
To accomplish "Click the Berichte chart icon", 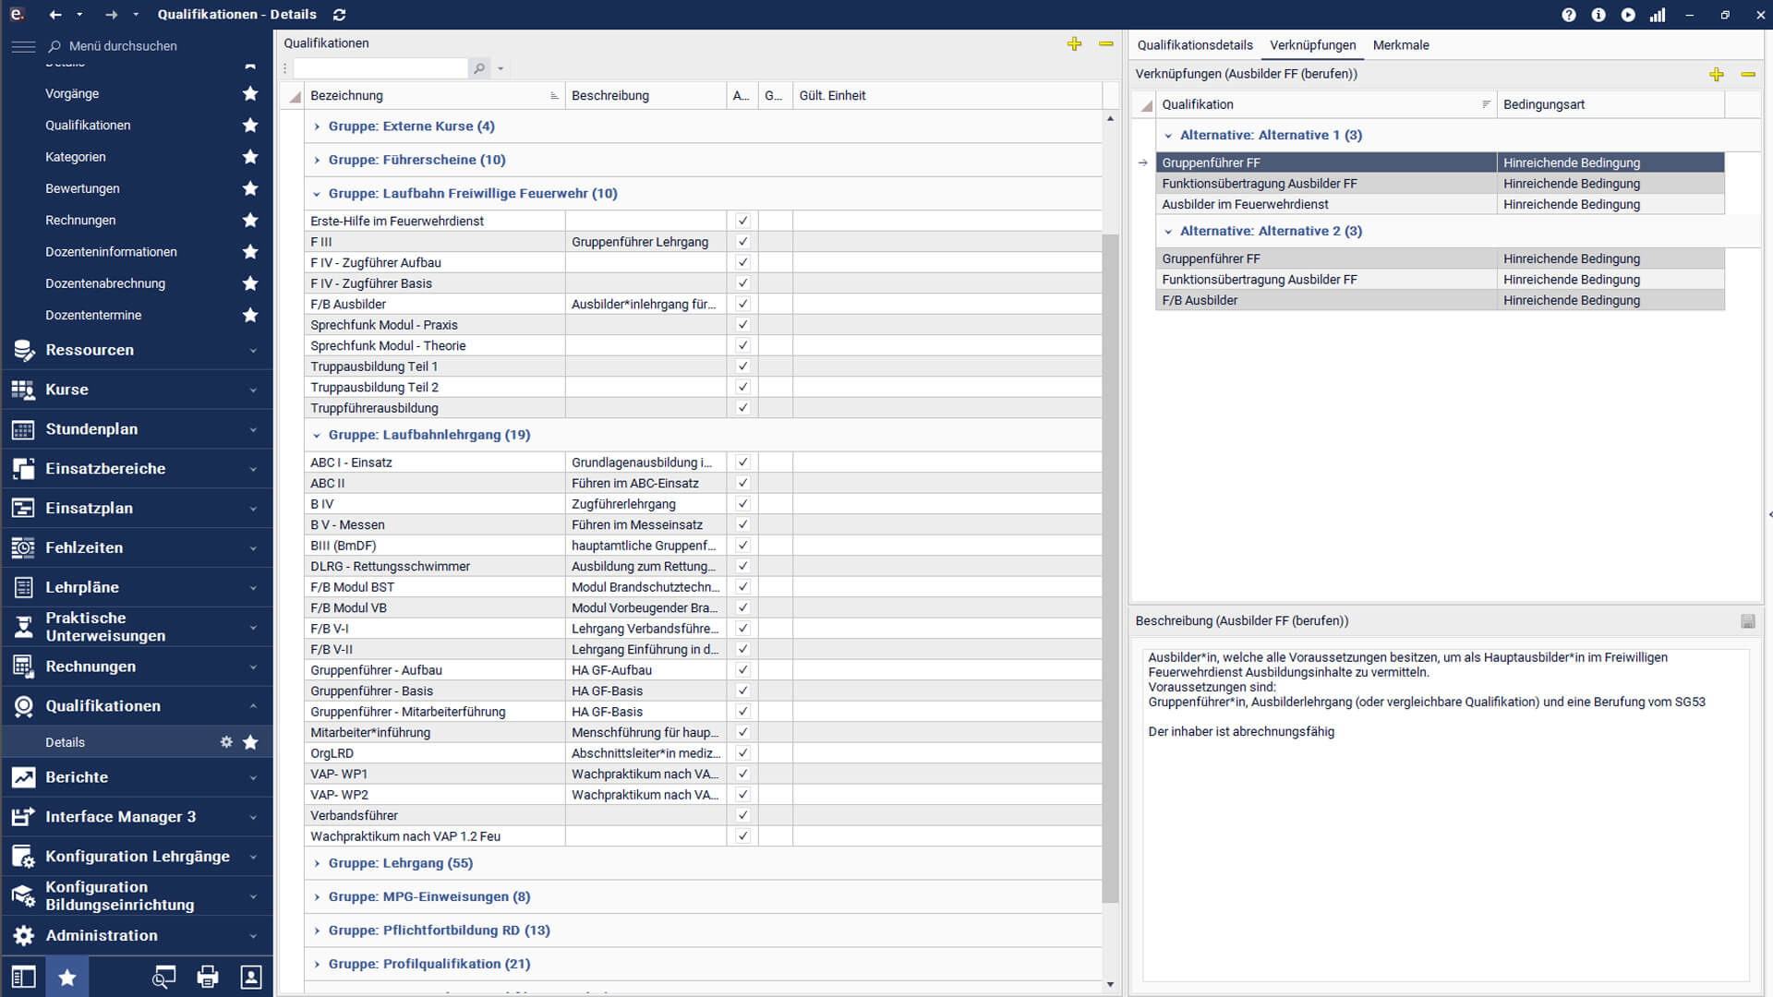I will [24, 777].
